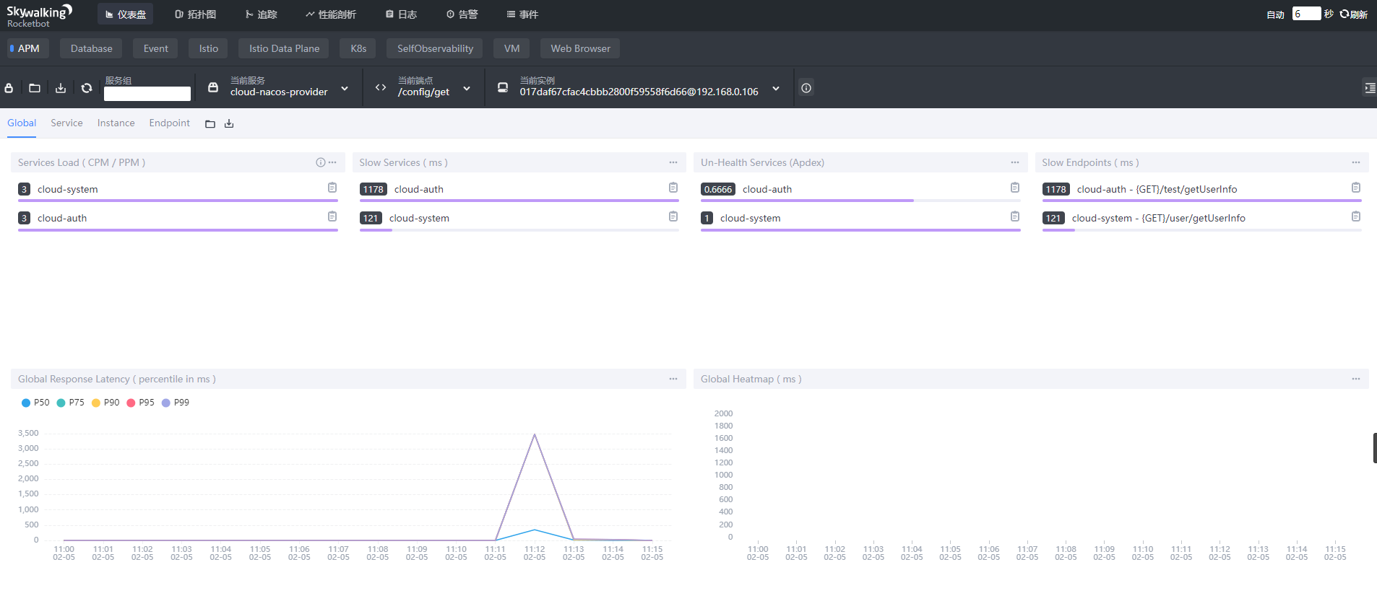Copy cloud-auth name in Slow Services
The image size is (1377, 614).
pyautogui.click(x=673, y=188)
